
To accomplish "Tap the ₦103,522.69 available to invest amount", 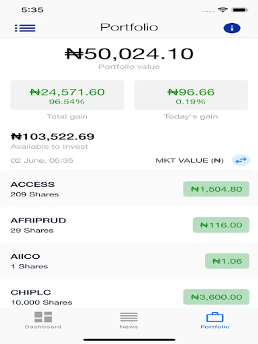I will coord(52,136).
